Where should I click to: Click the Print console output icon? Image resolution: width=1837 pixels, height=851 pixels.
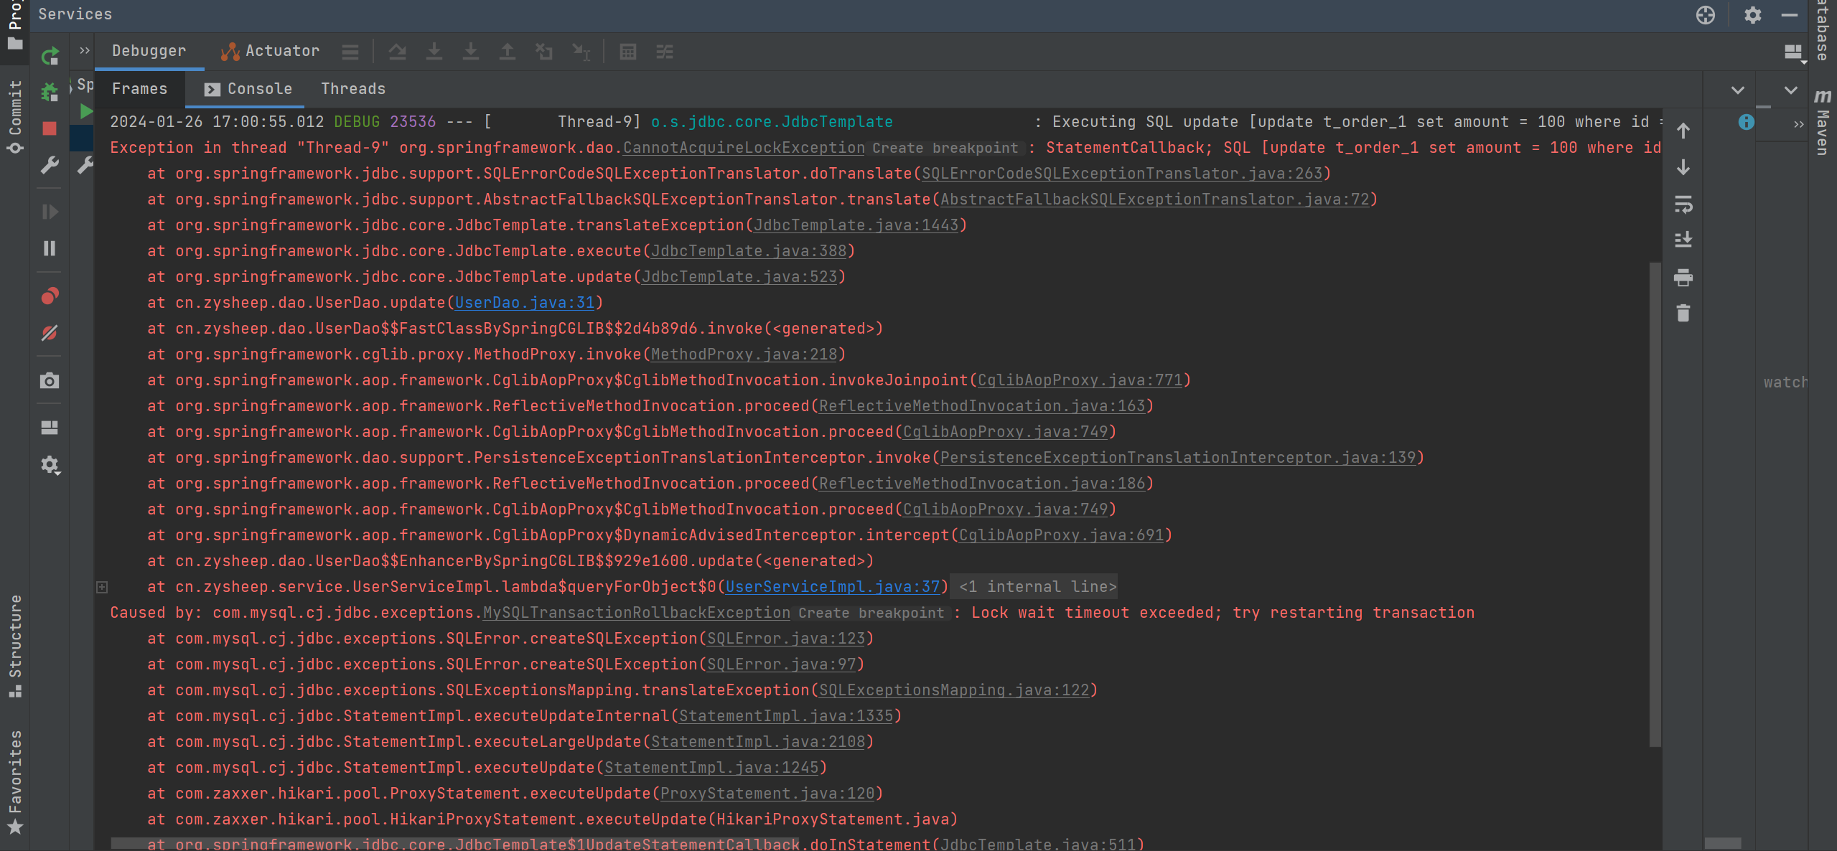[x=1683, y=277]
